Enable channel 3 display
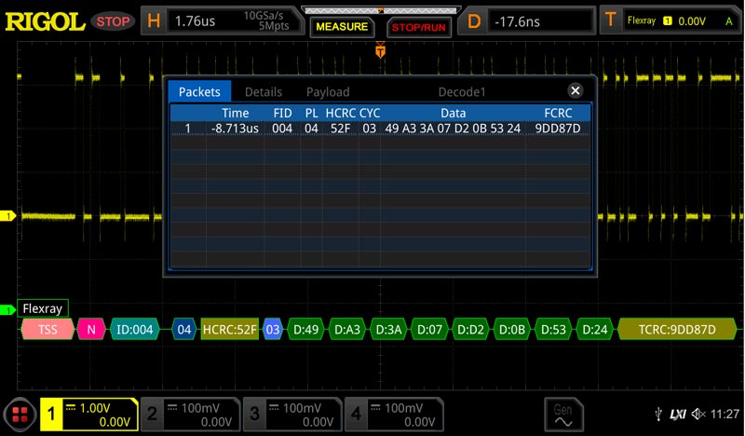 pyautogui.click(x=292, y=415)
